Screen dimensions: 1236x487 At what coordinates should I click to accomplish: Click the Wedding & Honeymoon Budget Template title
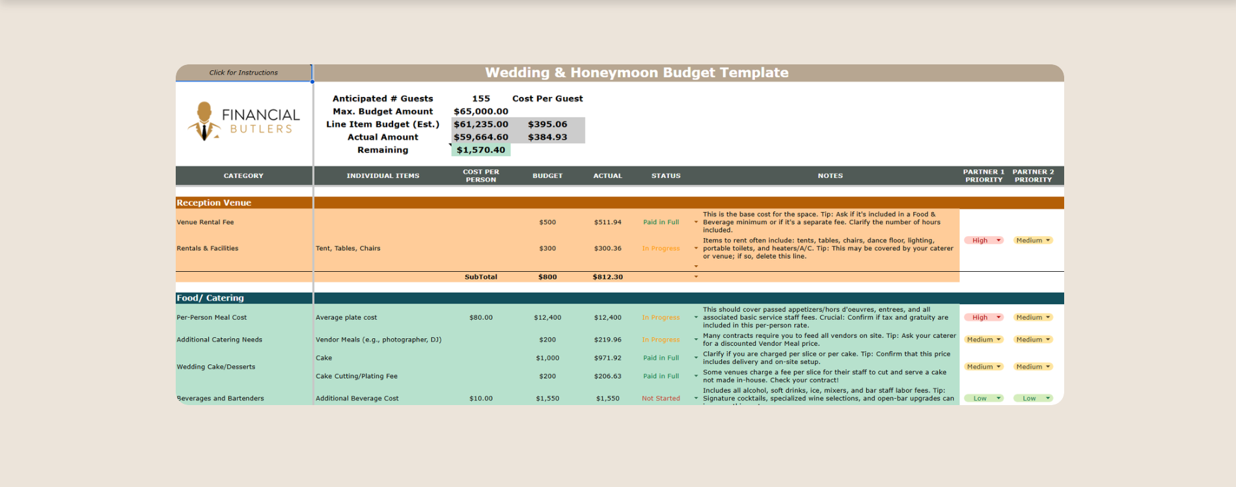pos(637,73)
